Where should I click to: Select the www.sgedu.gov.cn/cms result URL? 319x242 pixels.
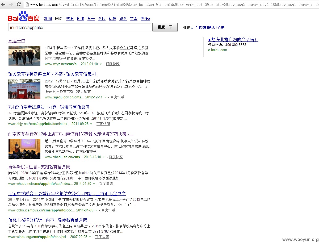[65, 97]
